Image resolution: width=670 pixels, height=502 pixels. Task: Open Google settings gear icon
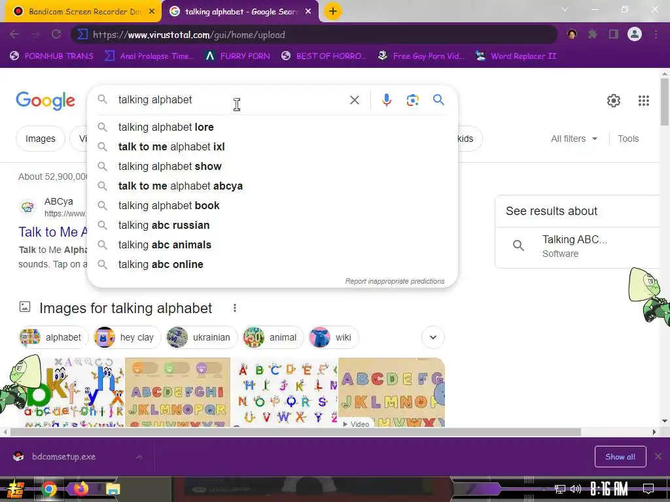click(x=614, y=101)
